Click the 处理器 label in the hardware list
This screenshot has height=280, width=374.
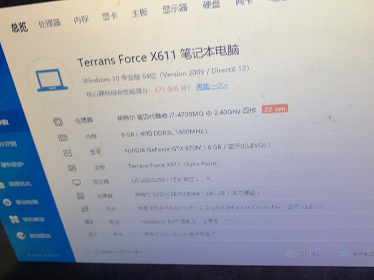coord(84,120)
